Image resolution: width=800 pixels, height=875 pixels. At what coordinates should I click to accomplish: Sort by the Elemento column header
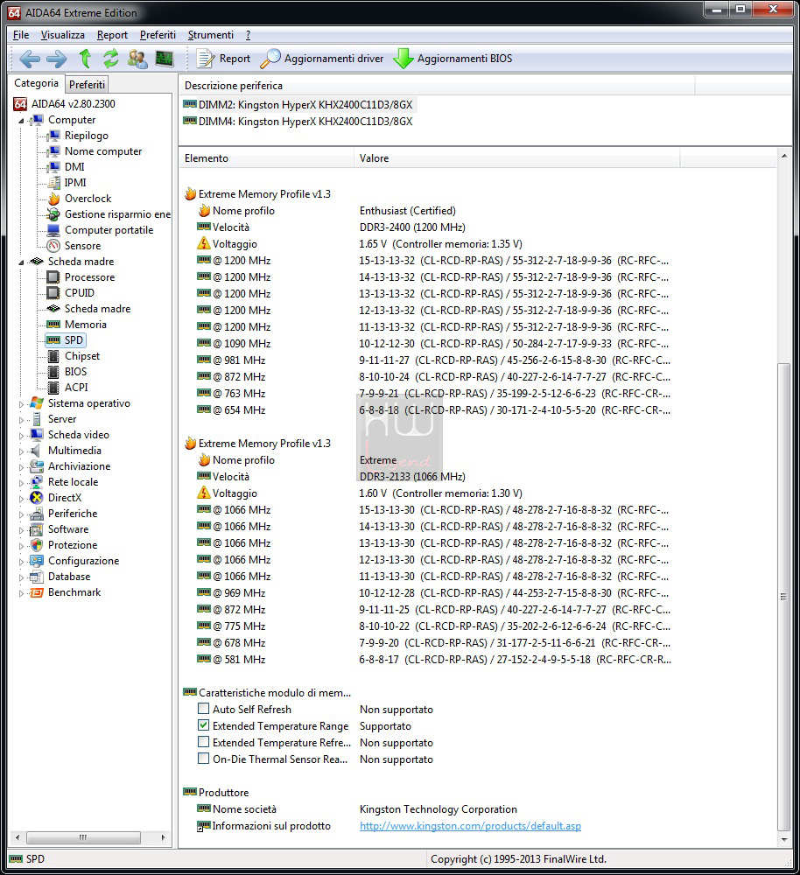click(266, 157)
